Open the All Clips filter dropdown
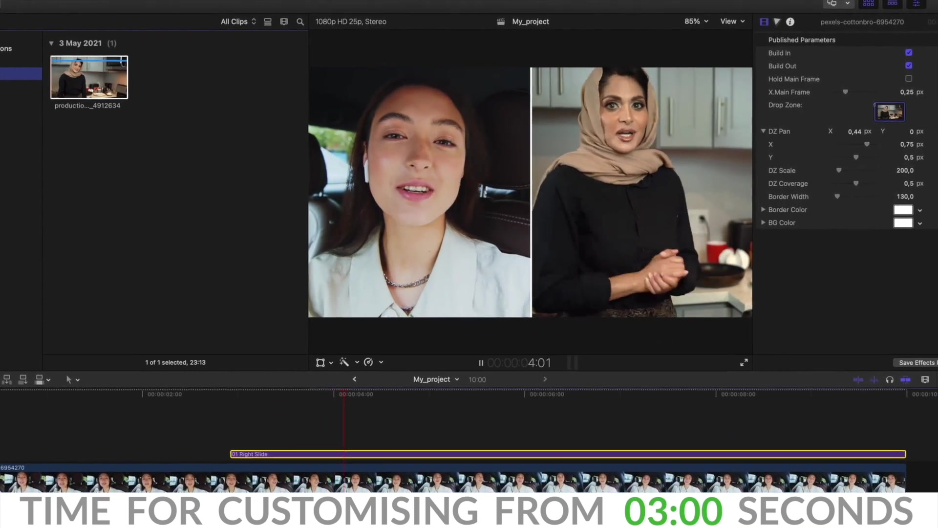The image size is (938, 528). click(238, 22)
